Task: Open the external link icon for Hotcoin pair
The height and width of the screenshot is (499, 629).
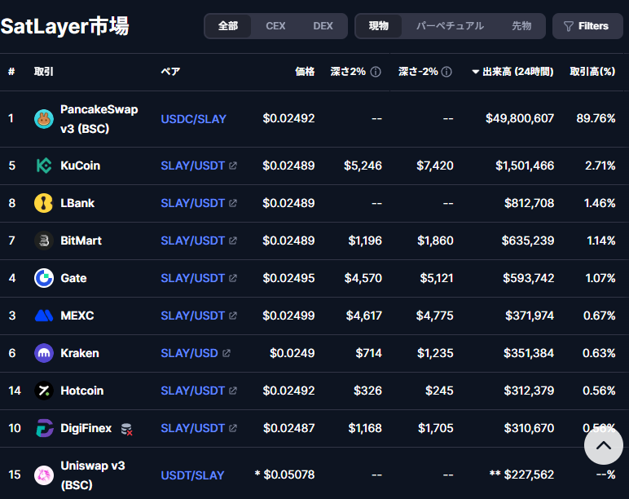Action: [x=233, y=391]
